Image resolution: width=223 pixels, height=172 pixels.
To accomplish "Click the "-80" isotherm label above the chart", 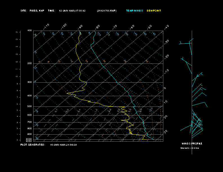I will tap(97, 27).
